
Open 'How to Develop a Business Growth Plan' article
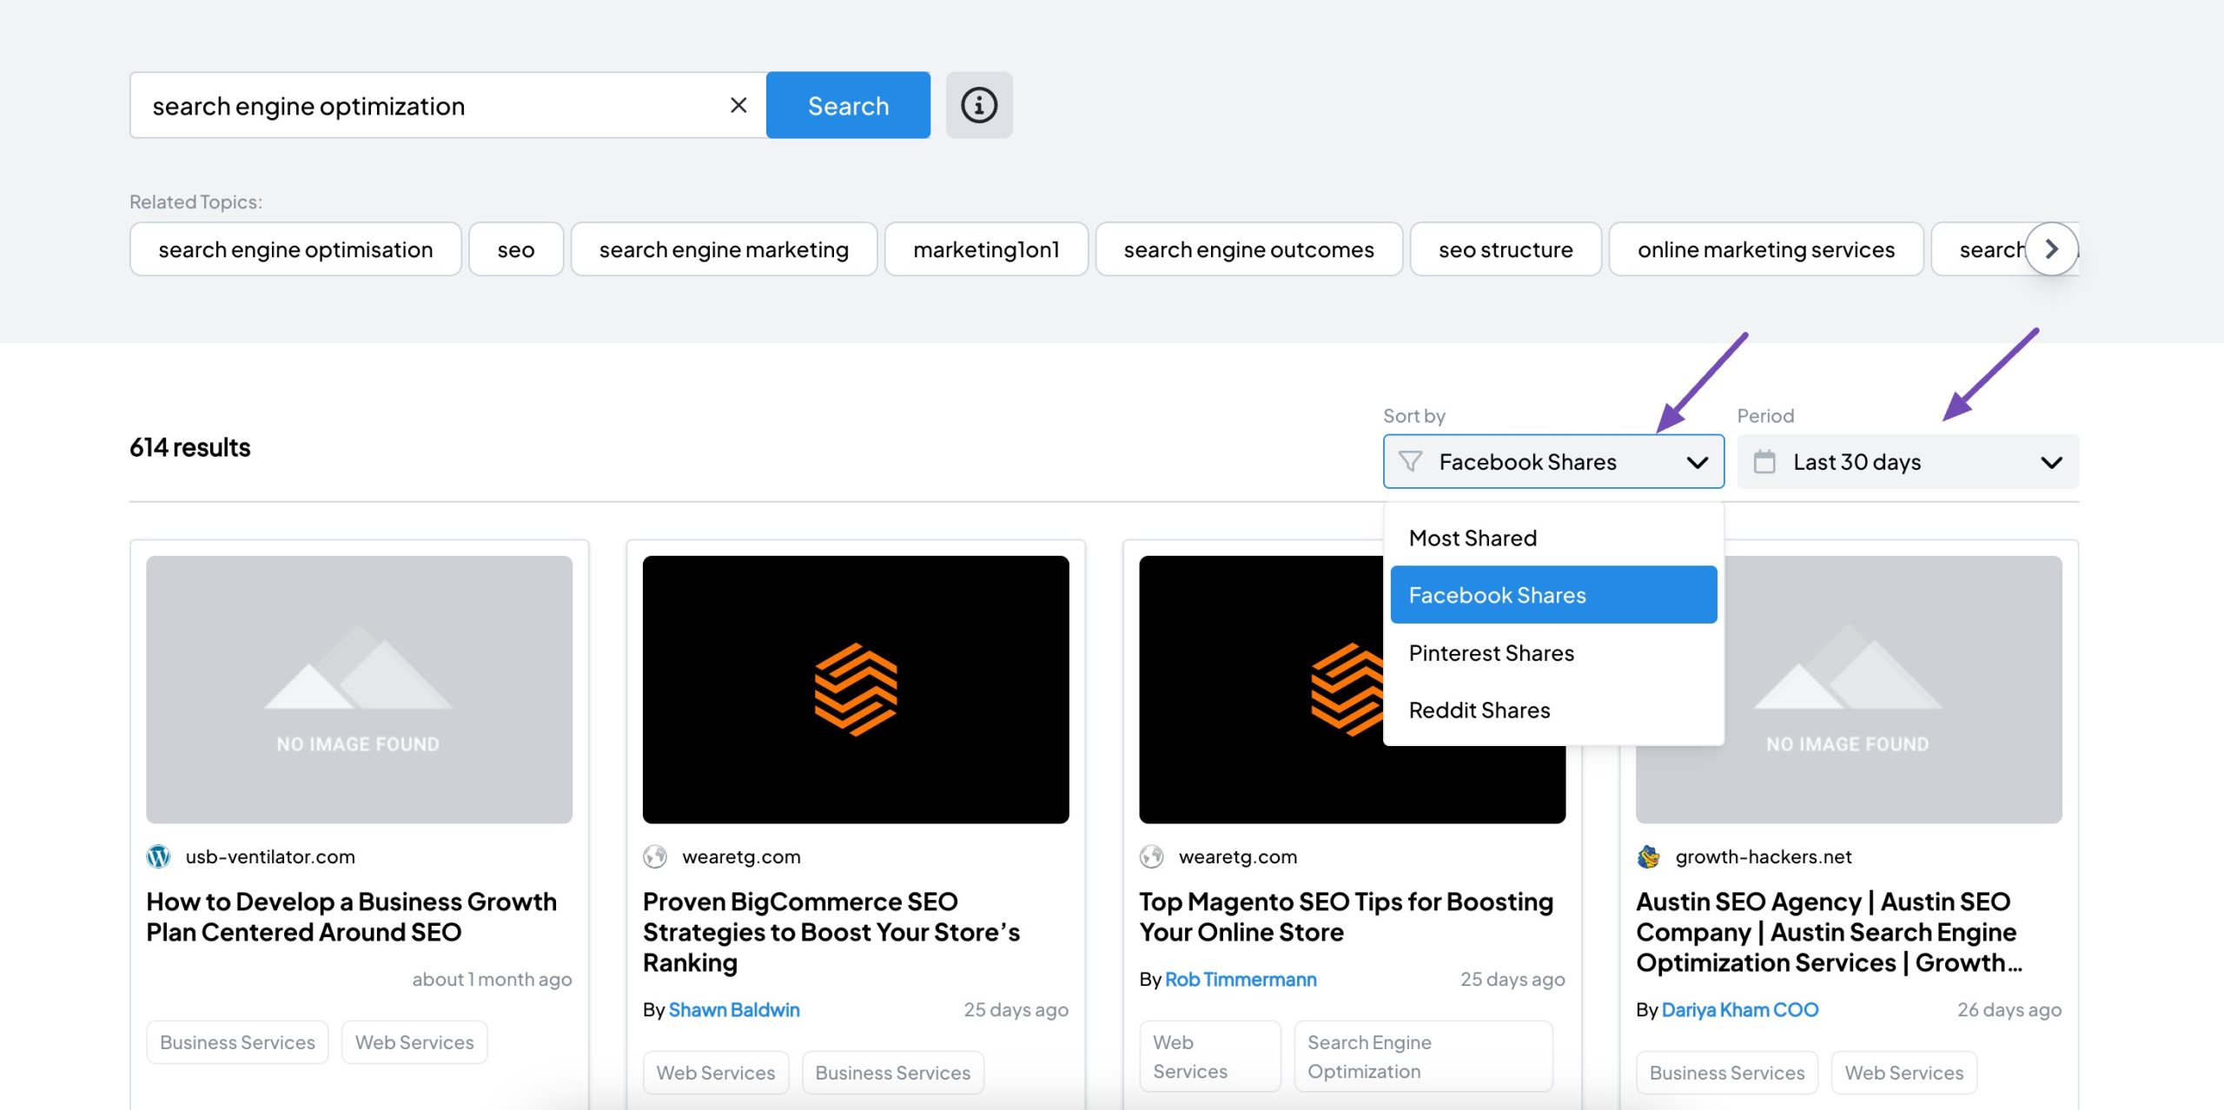[351, 916]
